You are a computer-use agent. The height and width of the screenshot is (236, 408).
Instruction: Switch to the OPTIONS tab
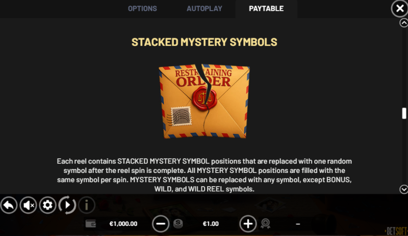click(142, 9)
